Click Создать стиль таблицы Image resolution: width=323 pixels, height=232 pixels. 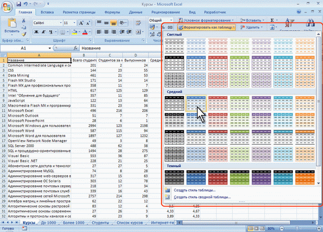pos(195,190)
